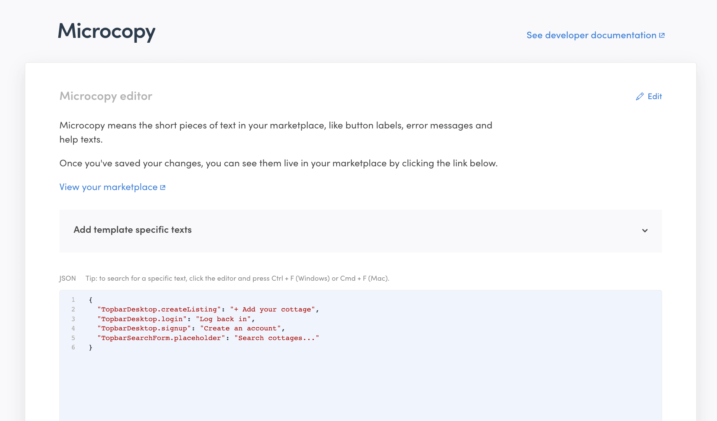Click line number 6 in editor gutter

(x=73, y=347)
